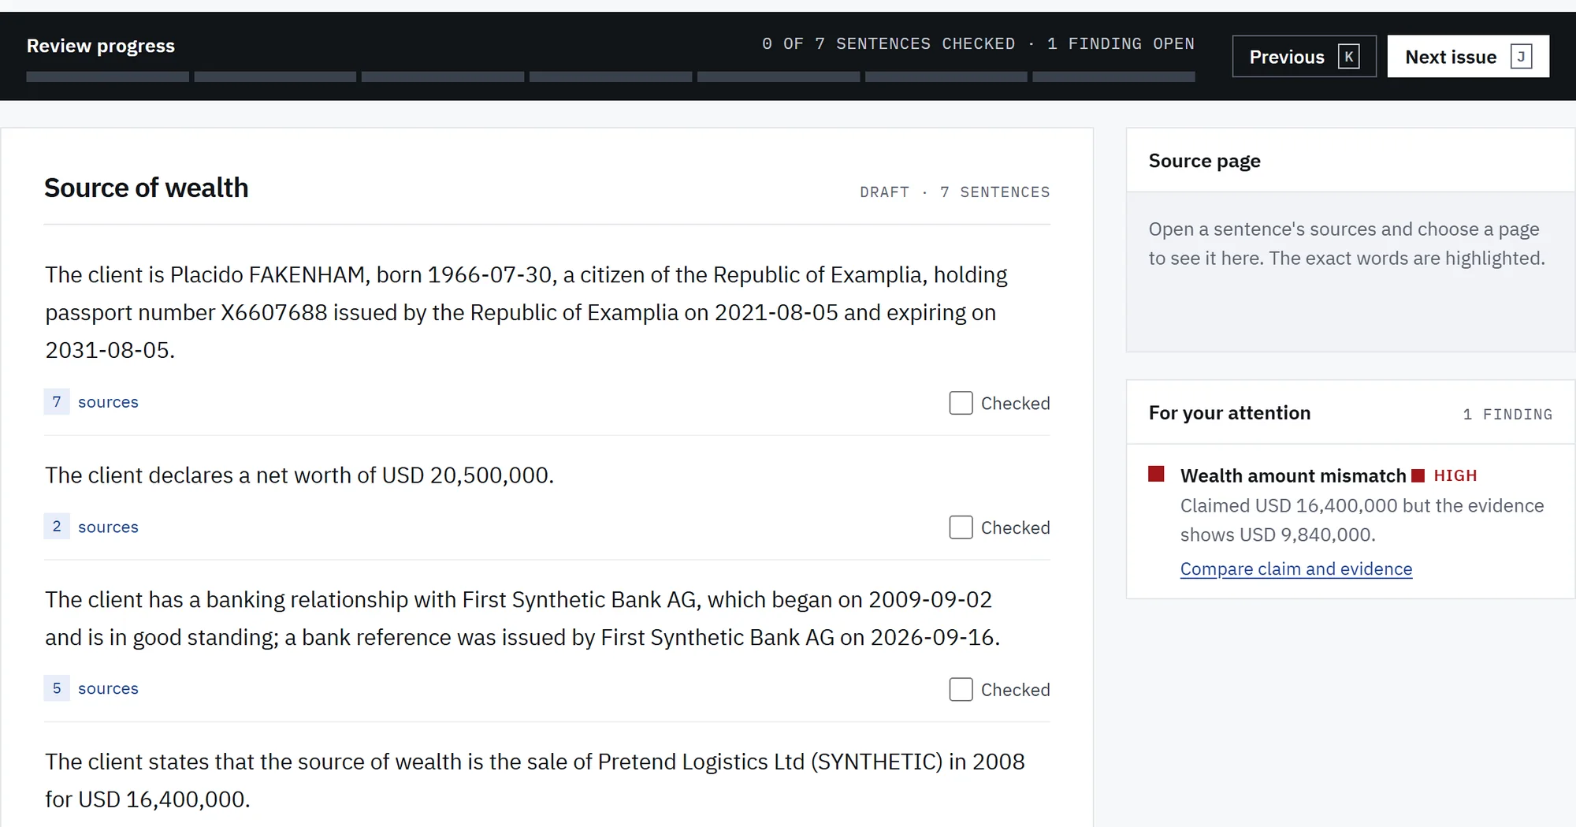The height and width of the screenshot is (827, 1576).
Task: Click the first review progress segment
Action: point(107,76)
